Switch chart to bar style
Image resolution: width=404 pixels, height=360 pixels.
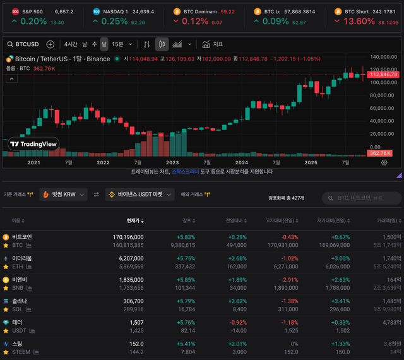pyautogui.click(x=147, y=44)
